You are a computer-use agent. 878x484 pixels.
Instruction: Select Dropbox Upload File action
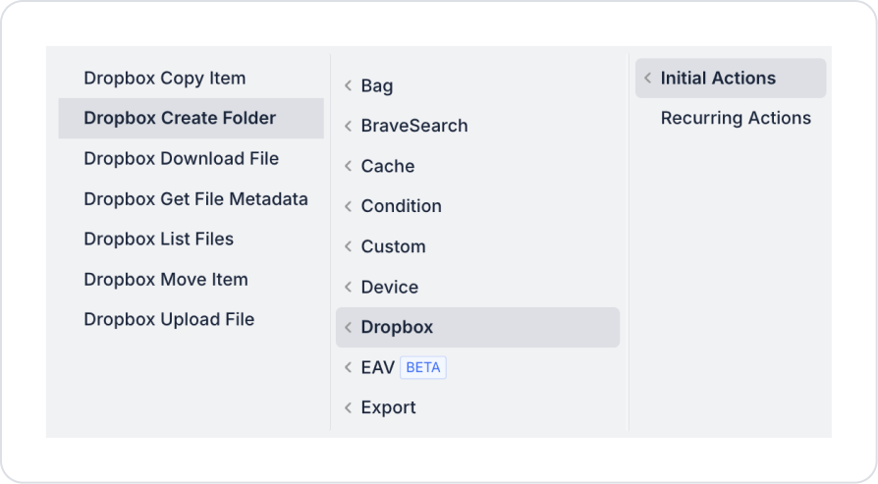pyautogui.click(x=169, y=319)
